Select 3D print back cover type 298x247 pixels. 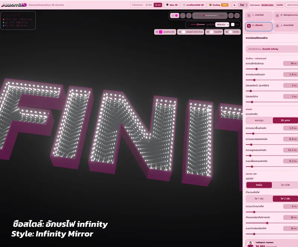(285, 120)
